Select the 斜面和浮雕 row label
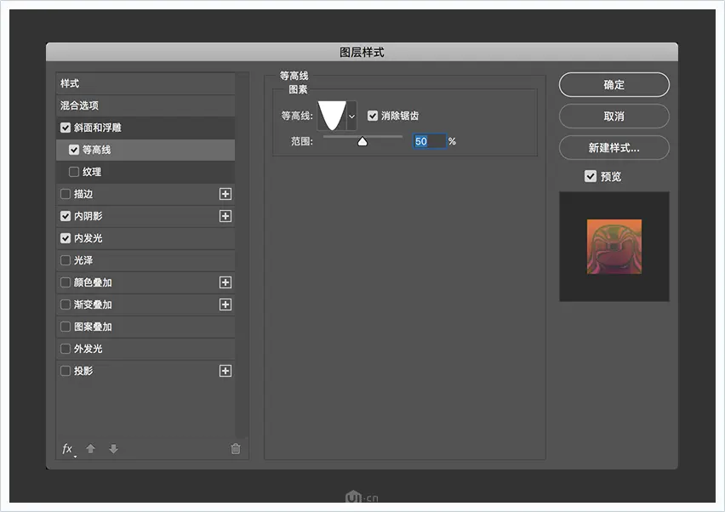This screenshot has height=512, width=725. coord(98,128)
